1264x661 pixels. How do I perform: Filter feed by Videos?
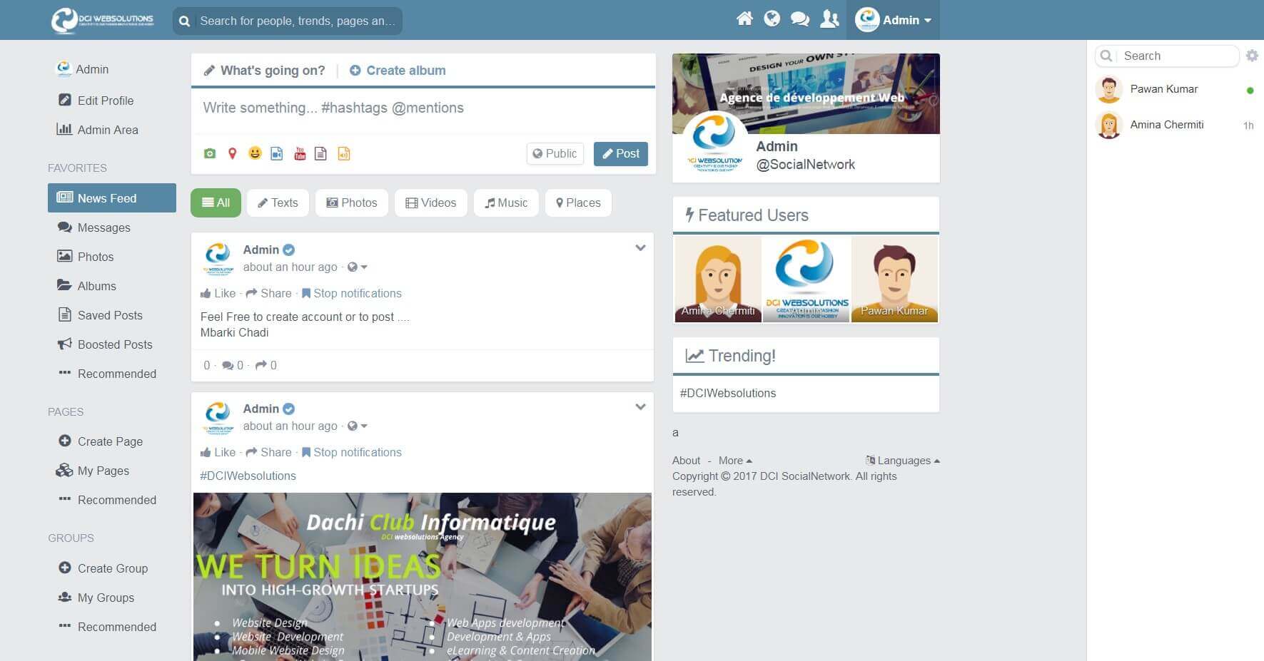tap(430, 203)
